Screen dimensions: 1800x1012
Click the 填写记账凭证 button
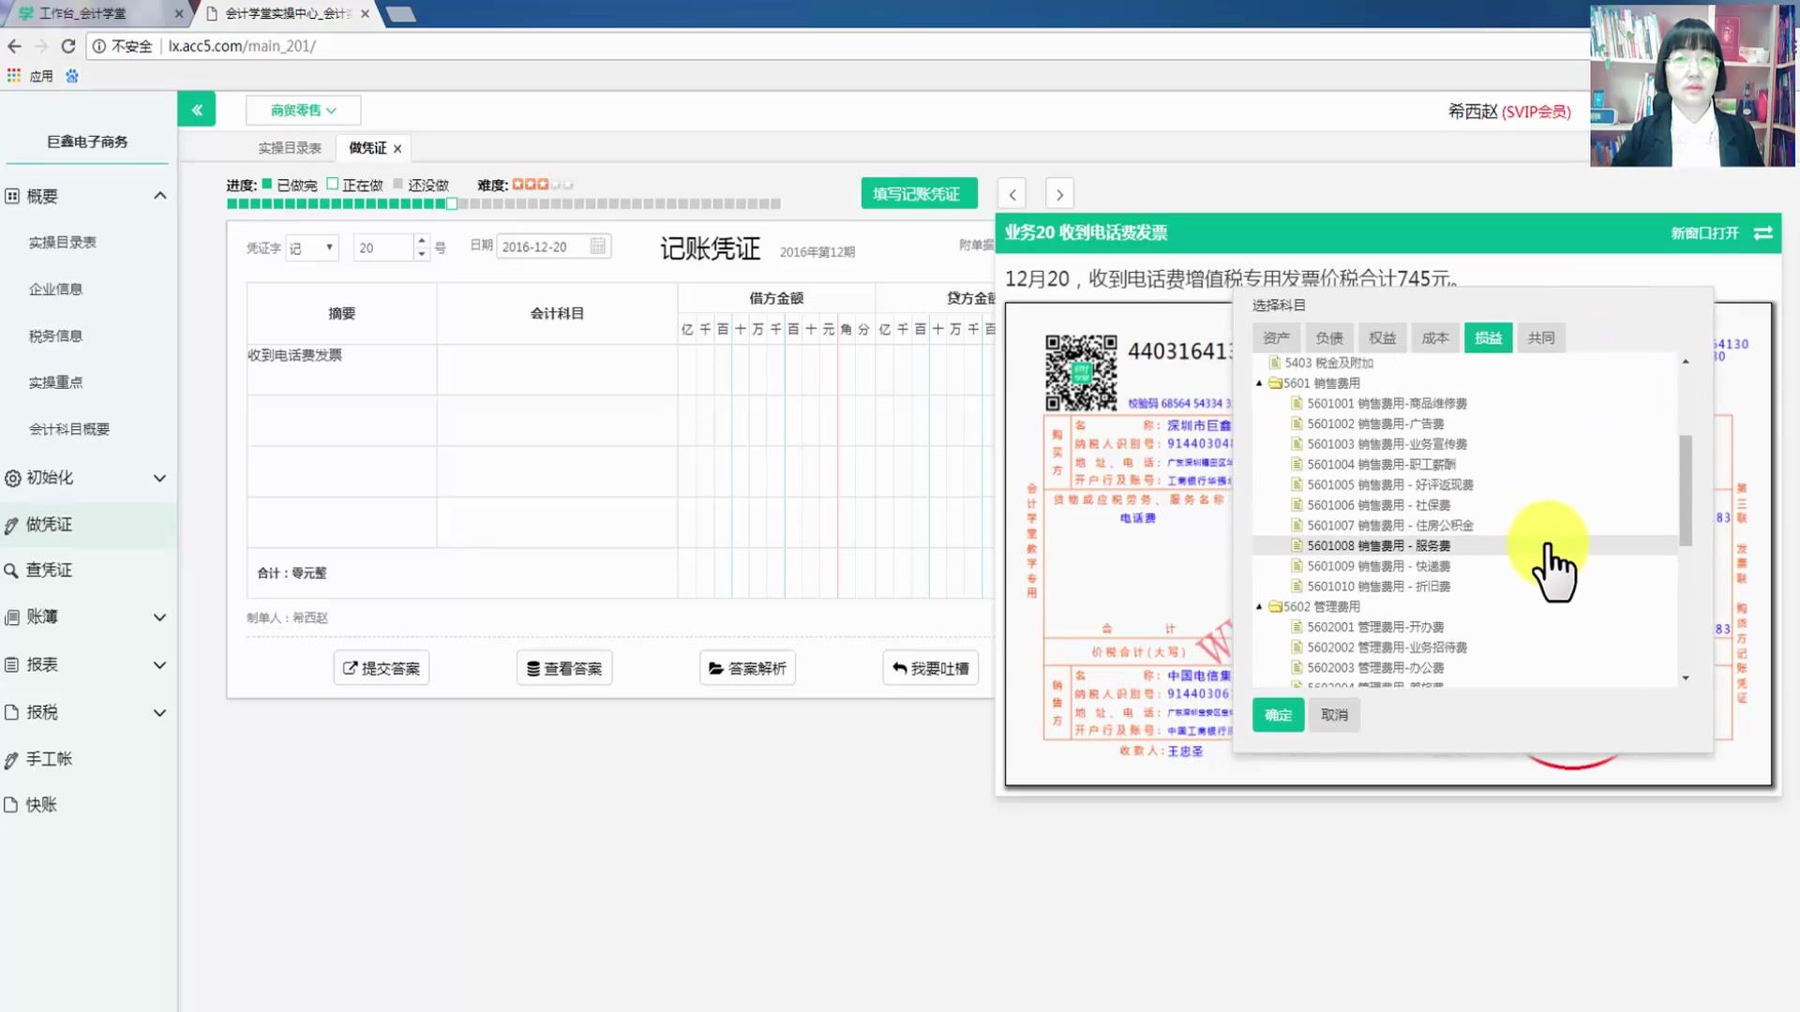[919, 193]
